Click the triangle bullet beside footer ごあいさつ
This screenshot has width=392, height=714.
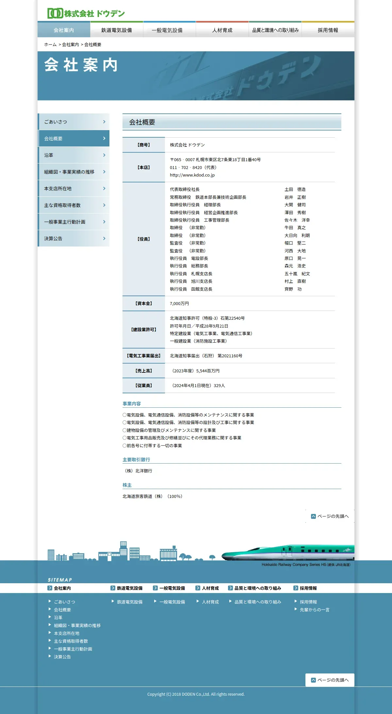point(50,601)
